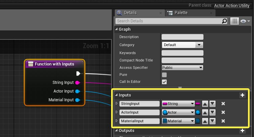
Task: Click the Compact Node Title field
Action: [182, 60]
